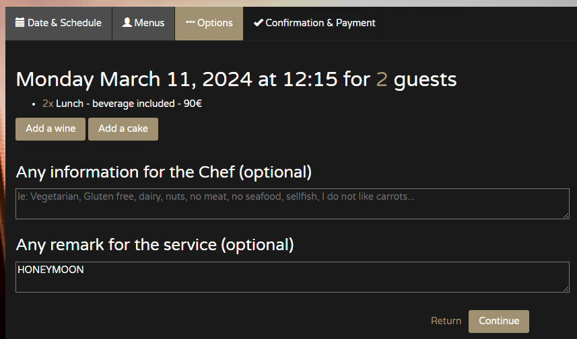Grab the service remark resize handle
Screen dimensions: 577x339
click(566, 288)
